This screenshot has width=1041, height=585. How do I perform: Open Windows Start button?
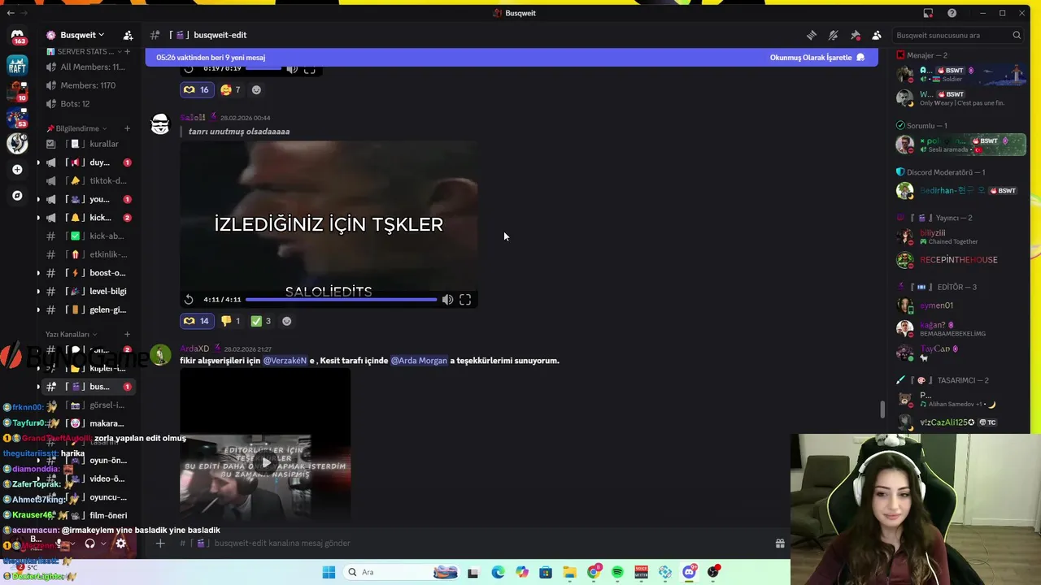point(329,572)
